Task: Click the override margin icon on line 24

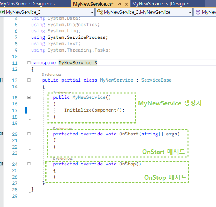Action: point(2,164)
